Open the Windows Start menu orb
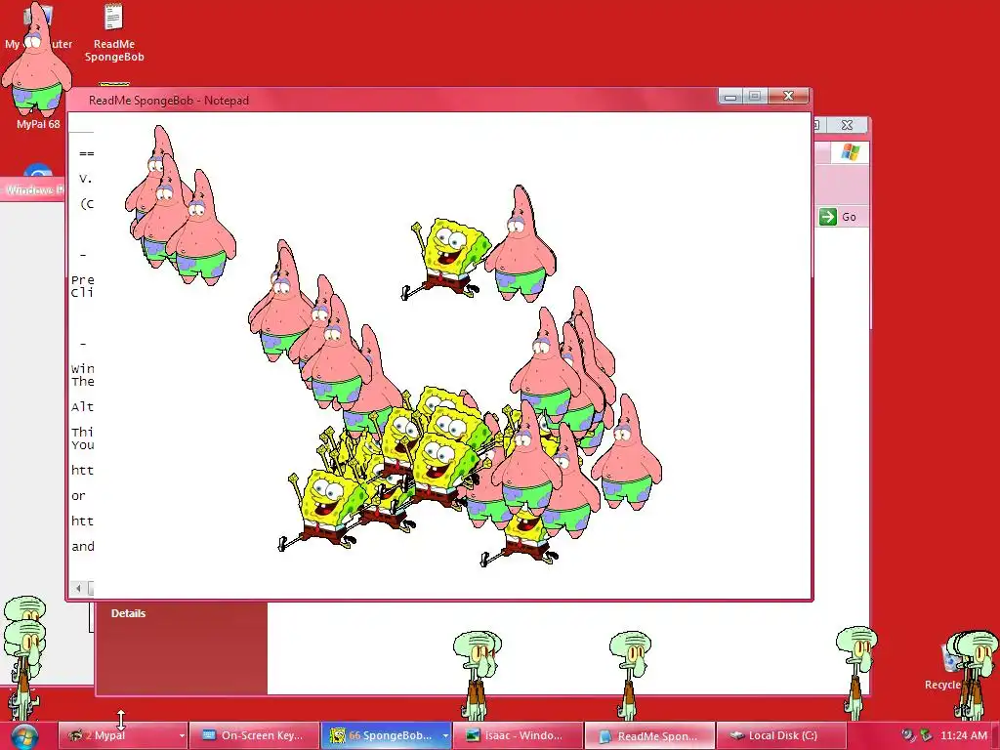The image size is (1000, 750). tap(24, 736)
